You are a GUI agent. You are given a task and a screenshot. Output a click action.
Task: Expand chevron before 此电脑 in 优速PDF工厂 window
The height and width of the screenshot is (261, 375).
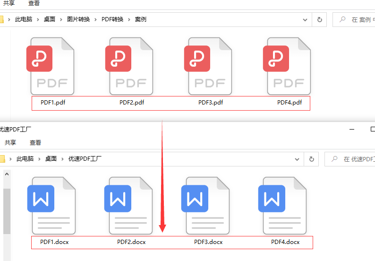[10, 159]
